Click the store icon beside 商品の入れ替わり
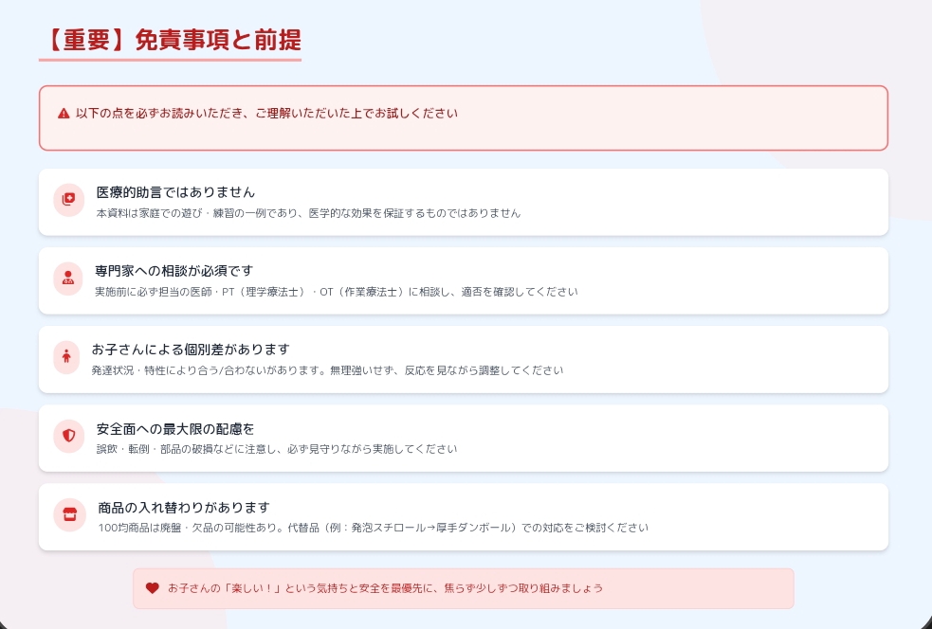The height and width of the screenshot is (629, 932). [69, 514]
